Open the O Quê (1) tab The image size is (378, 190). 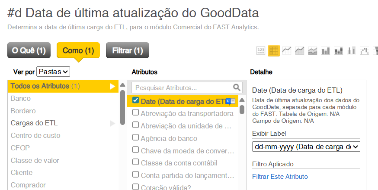pos(29,51)
